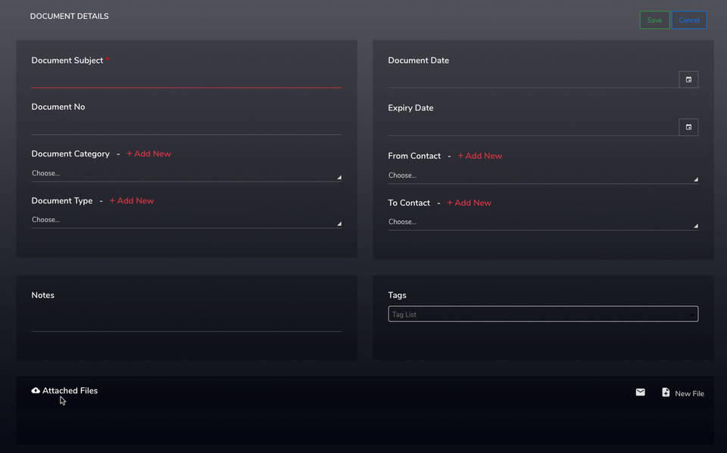Click into the Document No field
Screen dimensions: 727x453
point(186,126)
